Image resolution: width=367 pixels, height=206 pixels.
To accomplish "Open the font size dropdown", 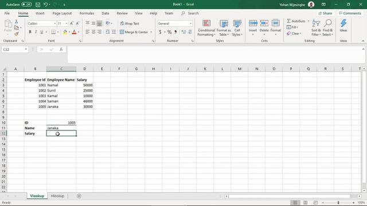I will pyautogui.click(x=67, y=23).
